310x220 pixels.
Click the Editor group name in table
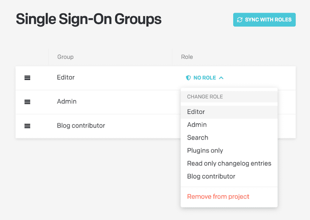point(66,77)
